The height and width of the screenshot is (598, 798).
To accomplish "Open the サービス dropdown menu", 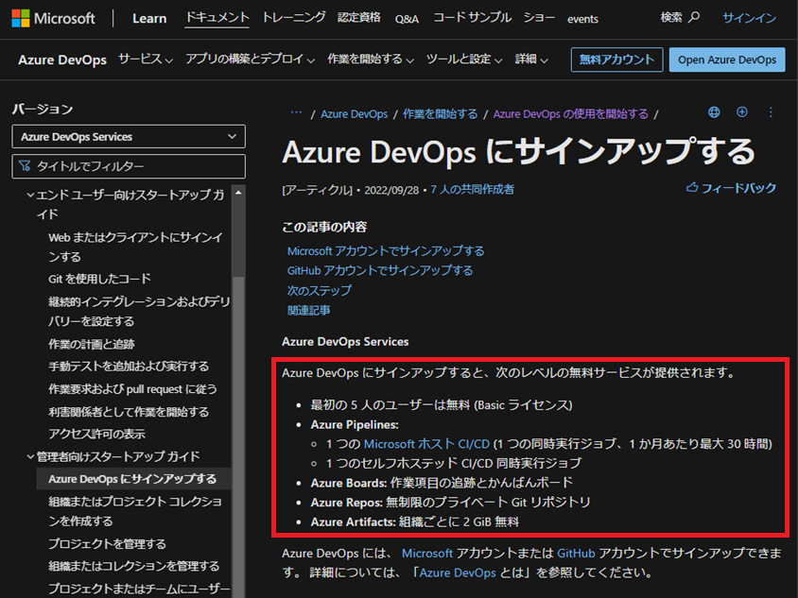I will pyautogui.click(x=146, y=60).
